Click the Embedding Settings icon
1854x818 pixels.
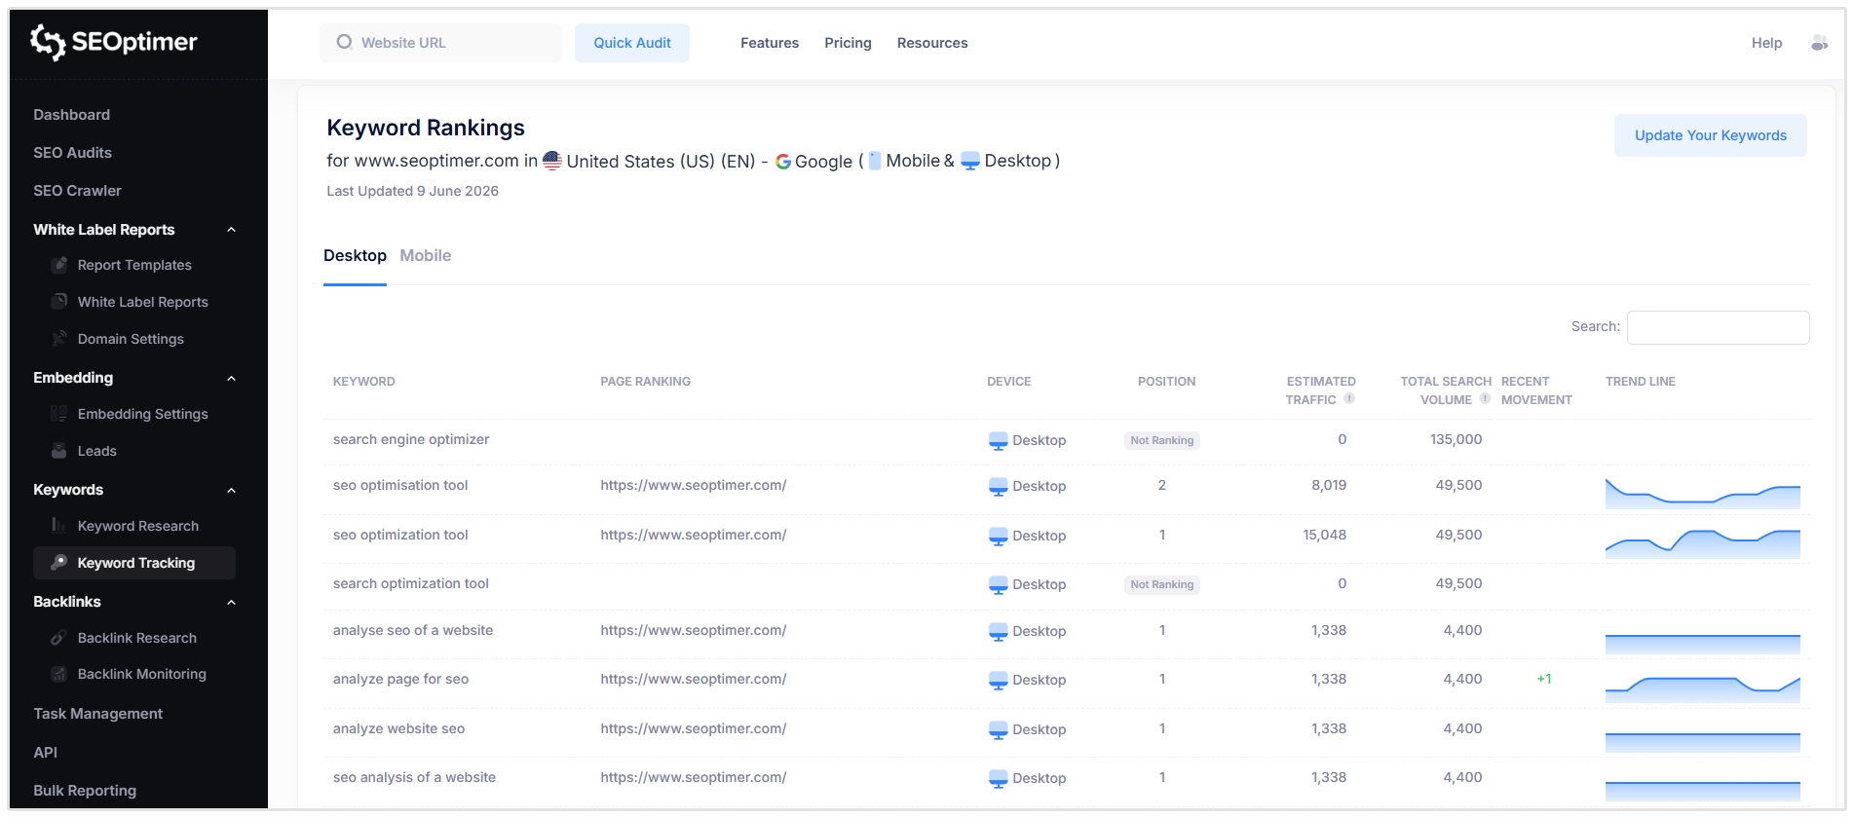point(59,414)
